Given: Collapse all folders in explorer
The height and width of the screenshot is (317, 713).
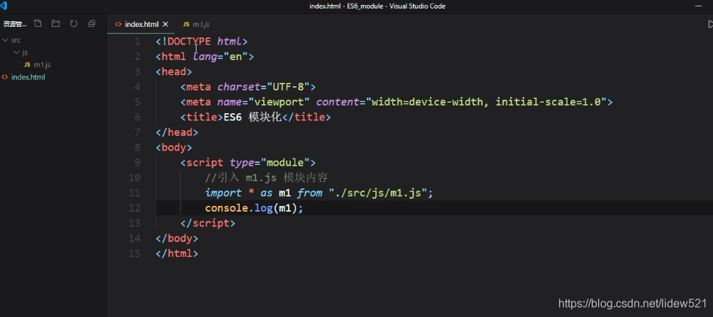Looking at the screenshot, I should tap(92, 23).
